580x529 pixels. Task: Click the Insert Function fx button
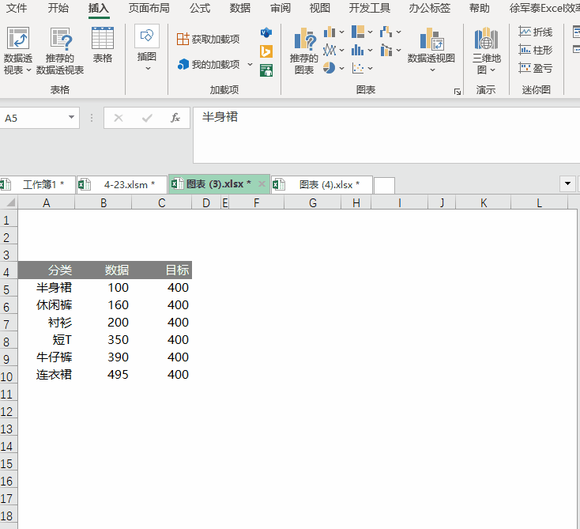coord(175,118)
